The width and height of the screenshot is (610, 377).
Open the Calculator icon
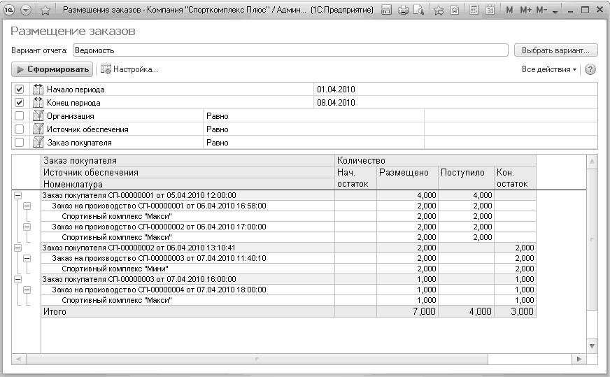(474, 10)
